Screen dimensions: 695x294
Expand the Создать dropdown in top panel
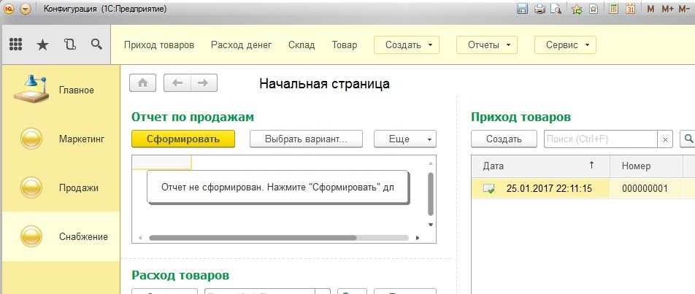tap(407, 45)
